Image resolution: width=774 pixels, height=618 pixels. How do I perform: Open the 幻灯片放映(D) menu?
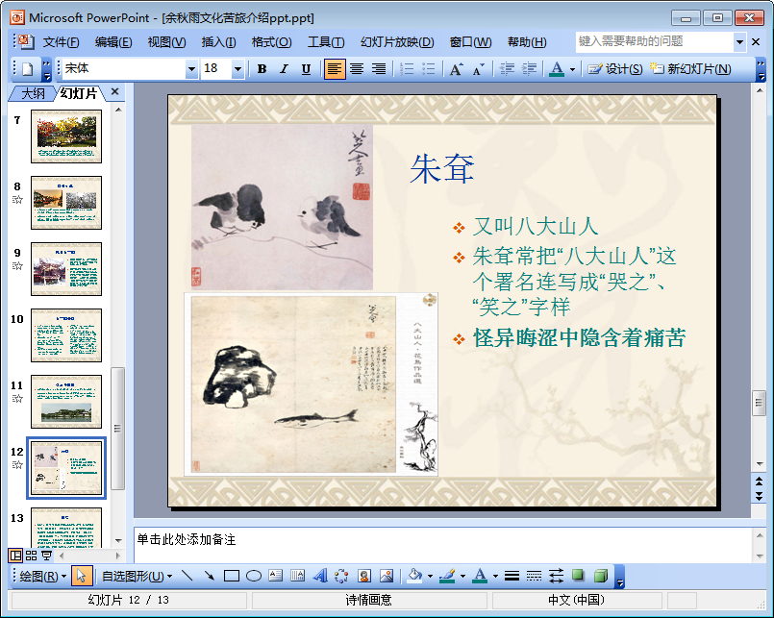tap(397, 42)
